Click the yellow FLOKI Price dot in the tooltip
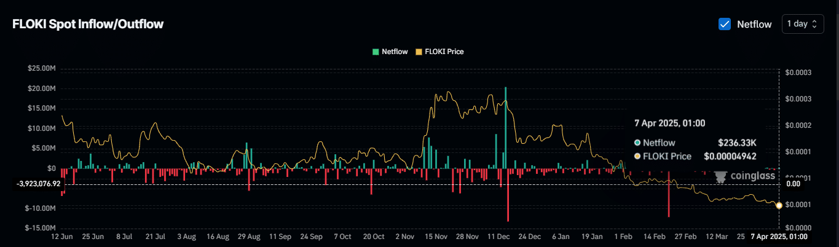Screen dimensions: 839x247 [637, 156]
